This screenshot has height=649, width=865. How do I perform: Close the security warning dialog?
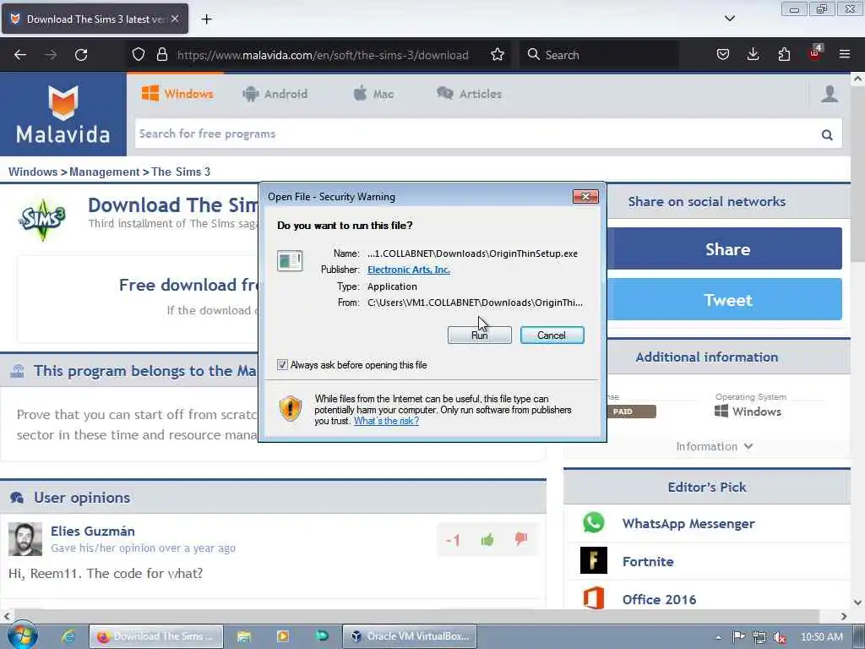[585, 196]
